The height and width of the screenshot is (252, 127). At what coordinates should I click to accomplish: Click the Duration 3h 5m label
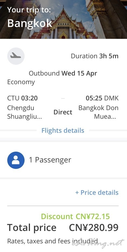pyautogui.click(x=95, y=56)
